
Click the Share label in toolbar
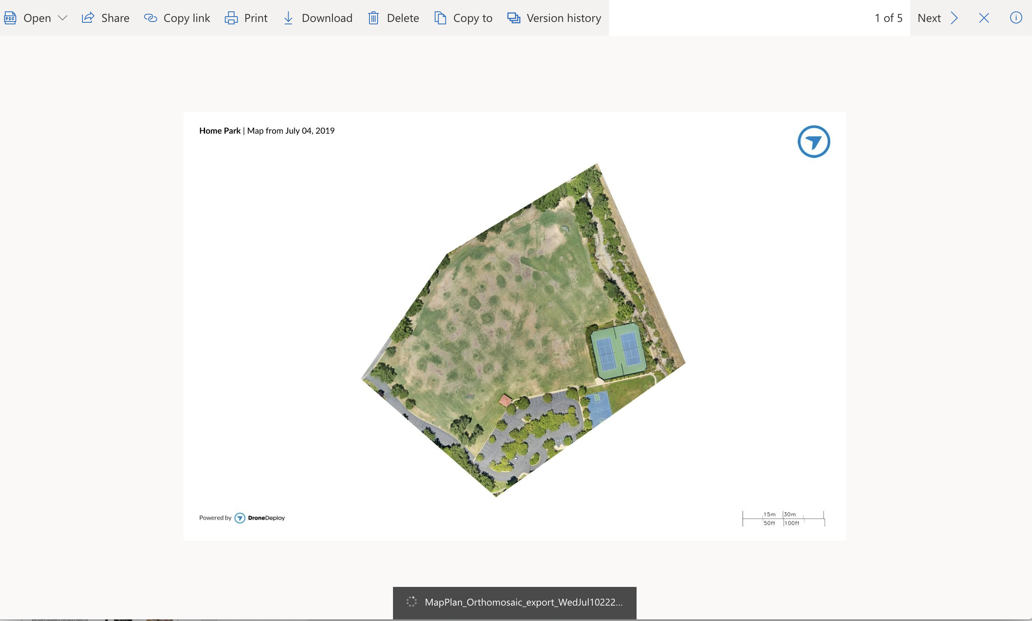coord(115,18)
